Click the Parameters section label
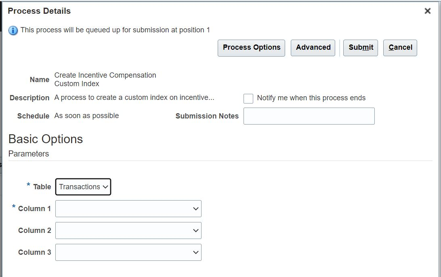441x277 pixels. pyautogui.click(x=29, y=154)
